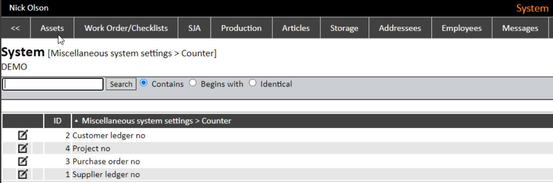Edit the Customer ledger no entry
The image size is (553, 183).
[23, 135]
